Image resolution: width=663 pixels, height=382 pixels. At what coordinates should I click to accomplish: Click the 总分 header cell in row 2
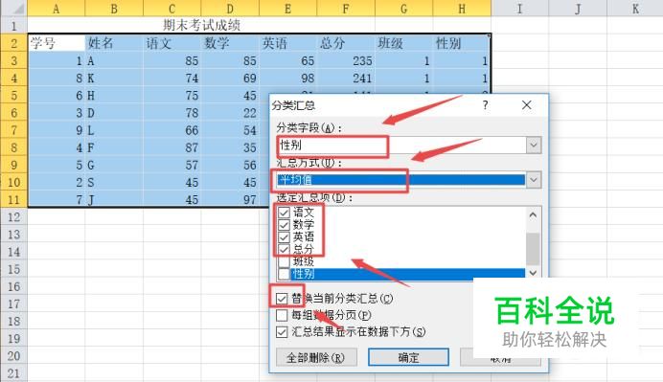point(346,43)
